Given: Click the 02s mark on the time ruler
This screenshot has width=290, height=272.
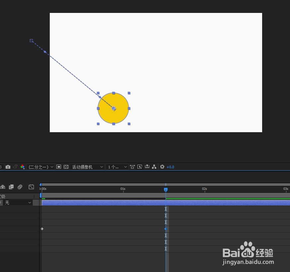Looking at the screenshot, I should pyautogui.click(x=204, y=189).
